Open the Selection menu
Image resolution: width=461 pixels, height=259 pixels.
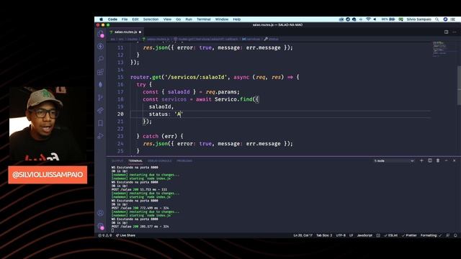tap(151, 19)
